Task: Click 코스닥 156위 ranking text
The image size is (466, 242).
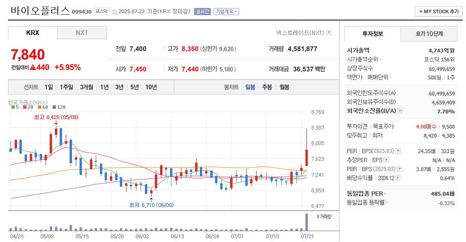Action: [439, 59]
